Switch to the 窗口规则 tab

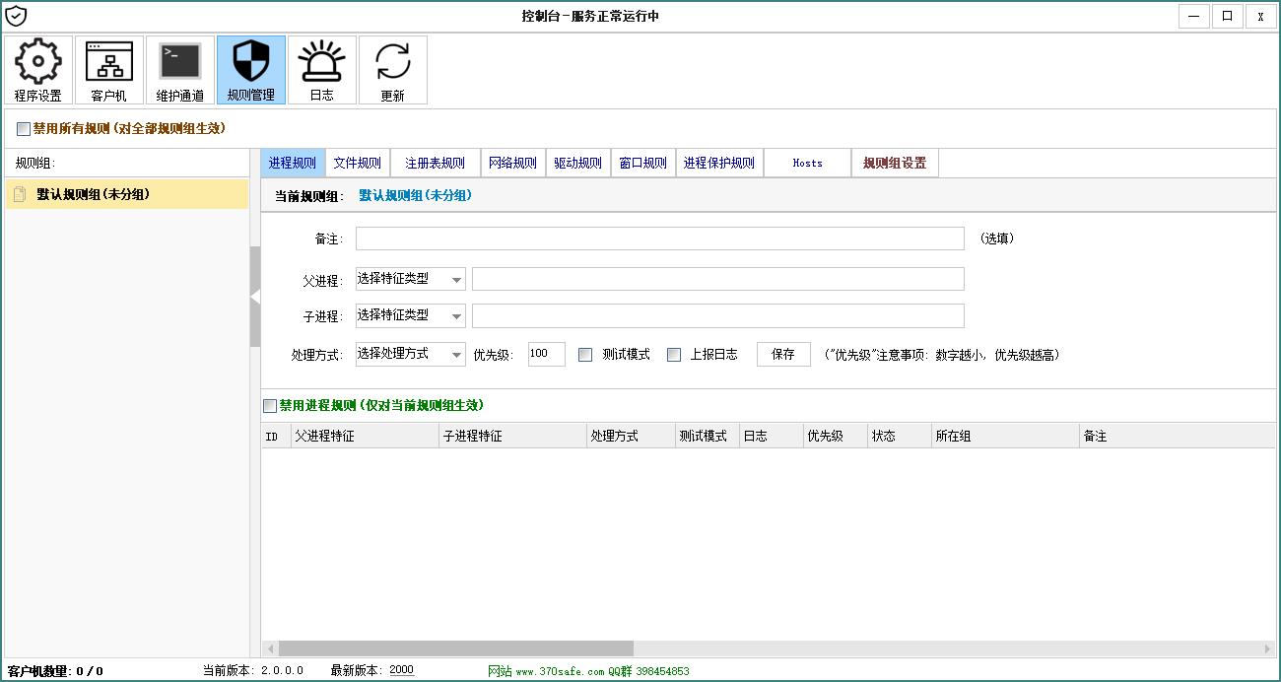pyautogui.click(x=643, y=164)
